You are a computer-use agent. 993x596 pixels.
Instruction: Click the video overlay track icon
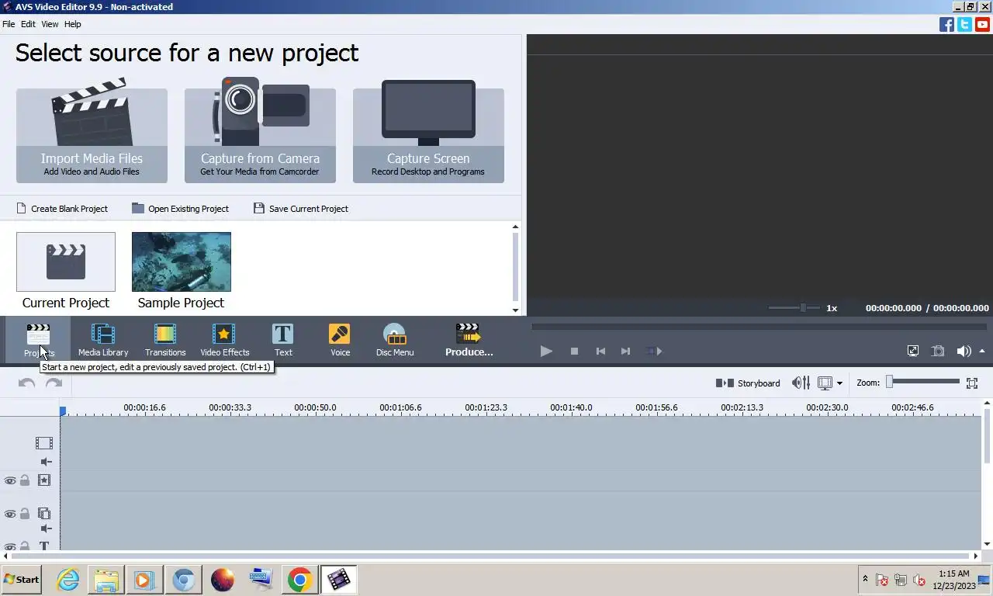44,514
